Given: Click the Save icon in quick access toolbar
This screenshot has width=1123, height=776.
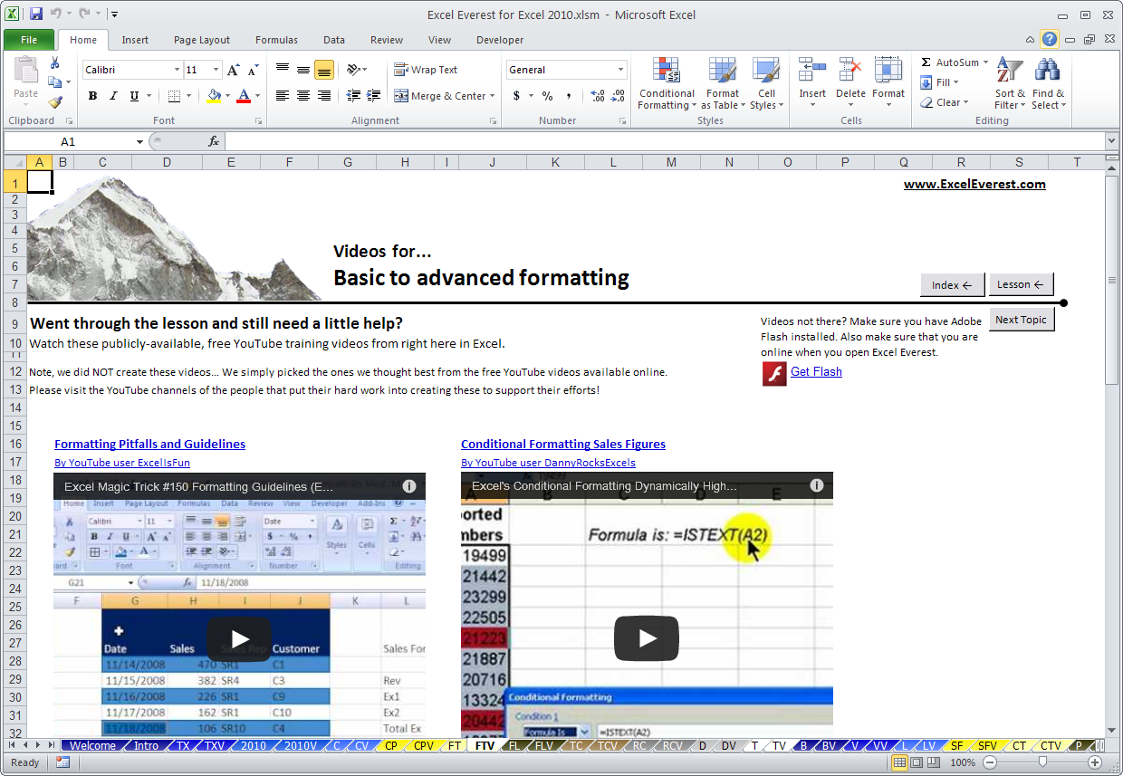Looking at the screenshot, I should tap(36, 14).
